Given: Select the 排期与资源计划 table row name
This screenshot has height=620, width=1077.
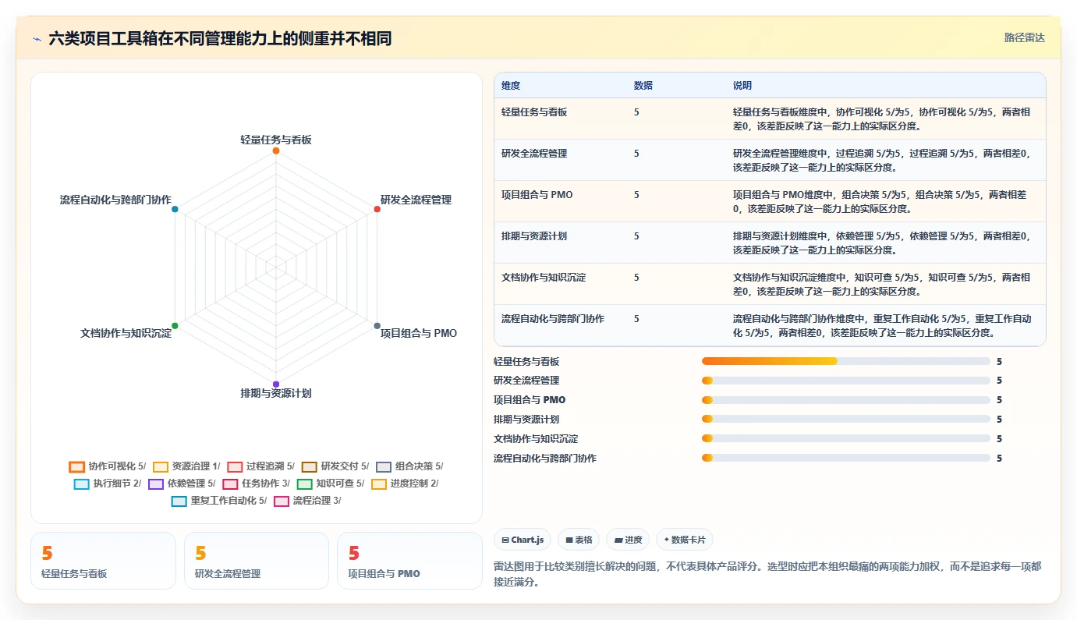Looking at the screenshot, I should point(534,236).
